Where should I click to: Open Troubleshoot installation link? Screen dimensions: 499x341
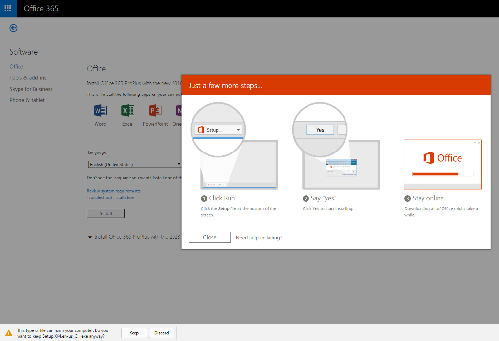111,198
